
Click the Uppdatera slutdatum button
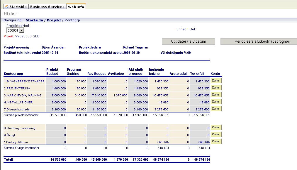pos(188,41)
